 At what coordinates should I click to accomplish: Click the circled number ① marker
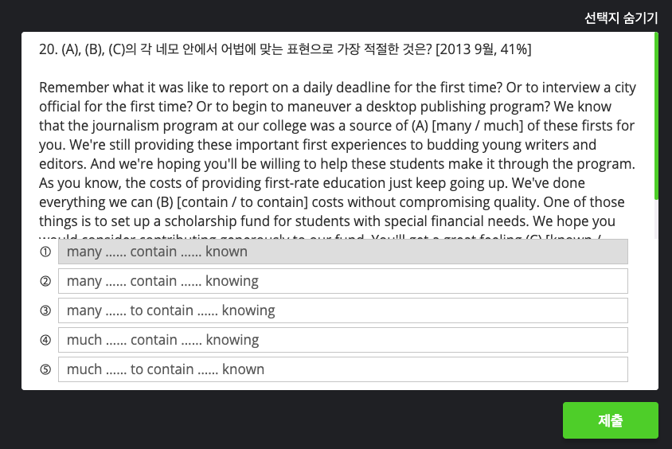45,252
